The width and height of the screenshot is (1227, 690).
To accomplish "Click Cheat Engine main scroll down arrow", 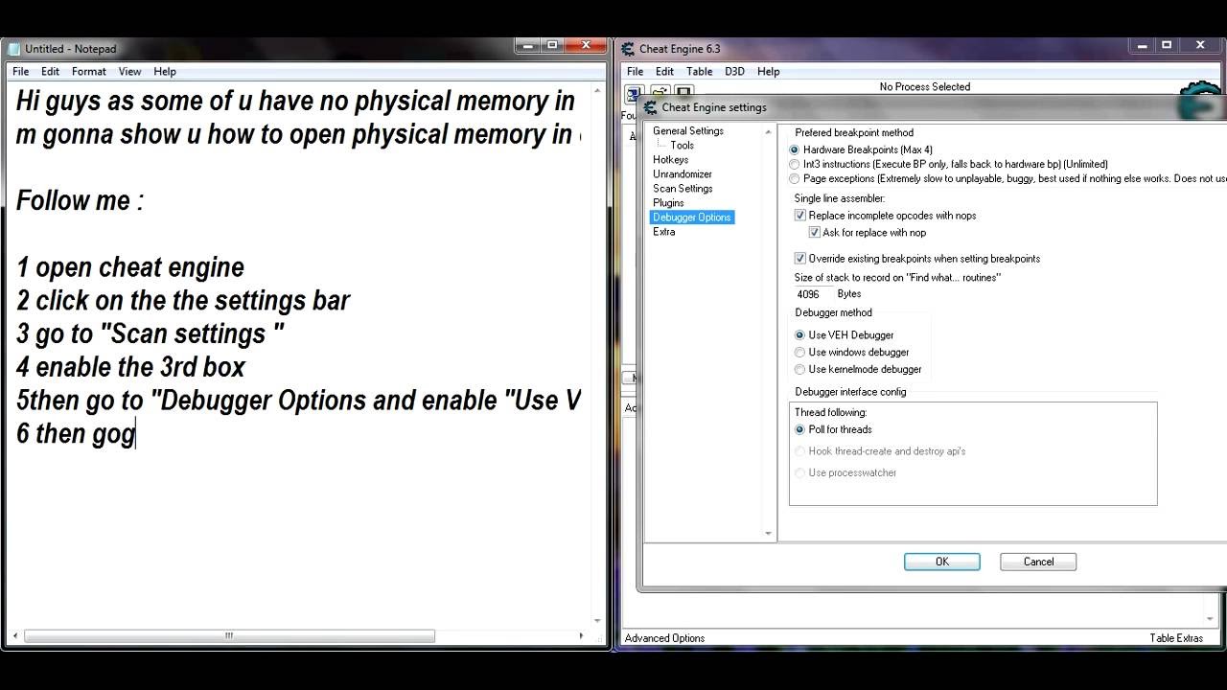I will 1210,619.
